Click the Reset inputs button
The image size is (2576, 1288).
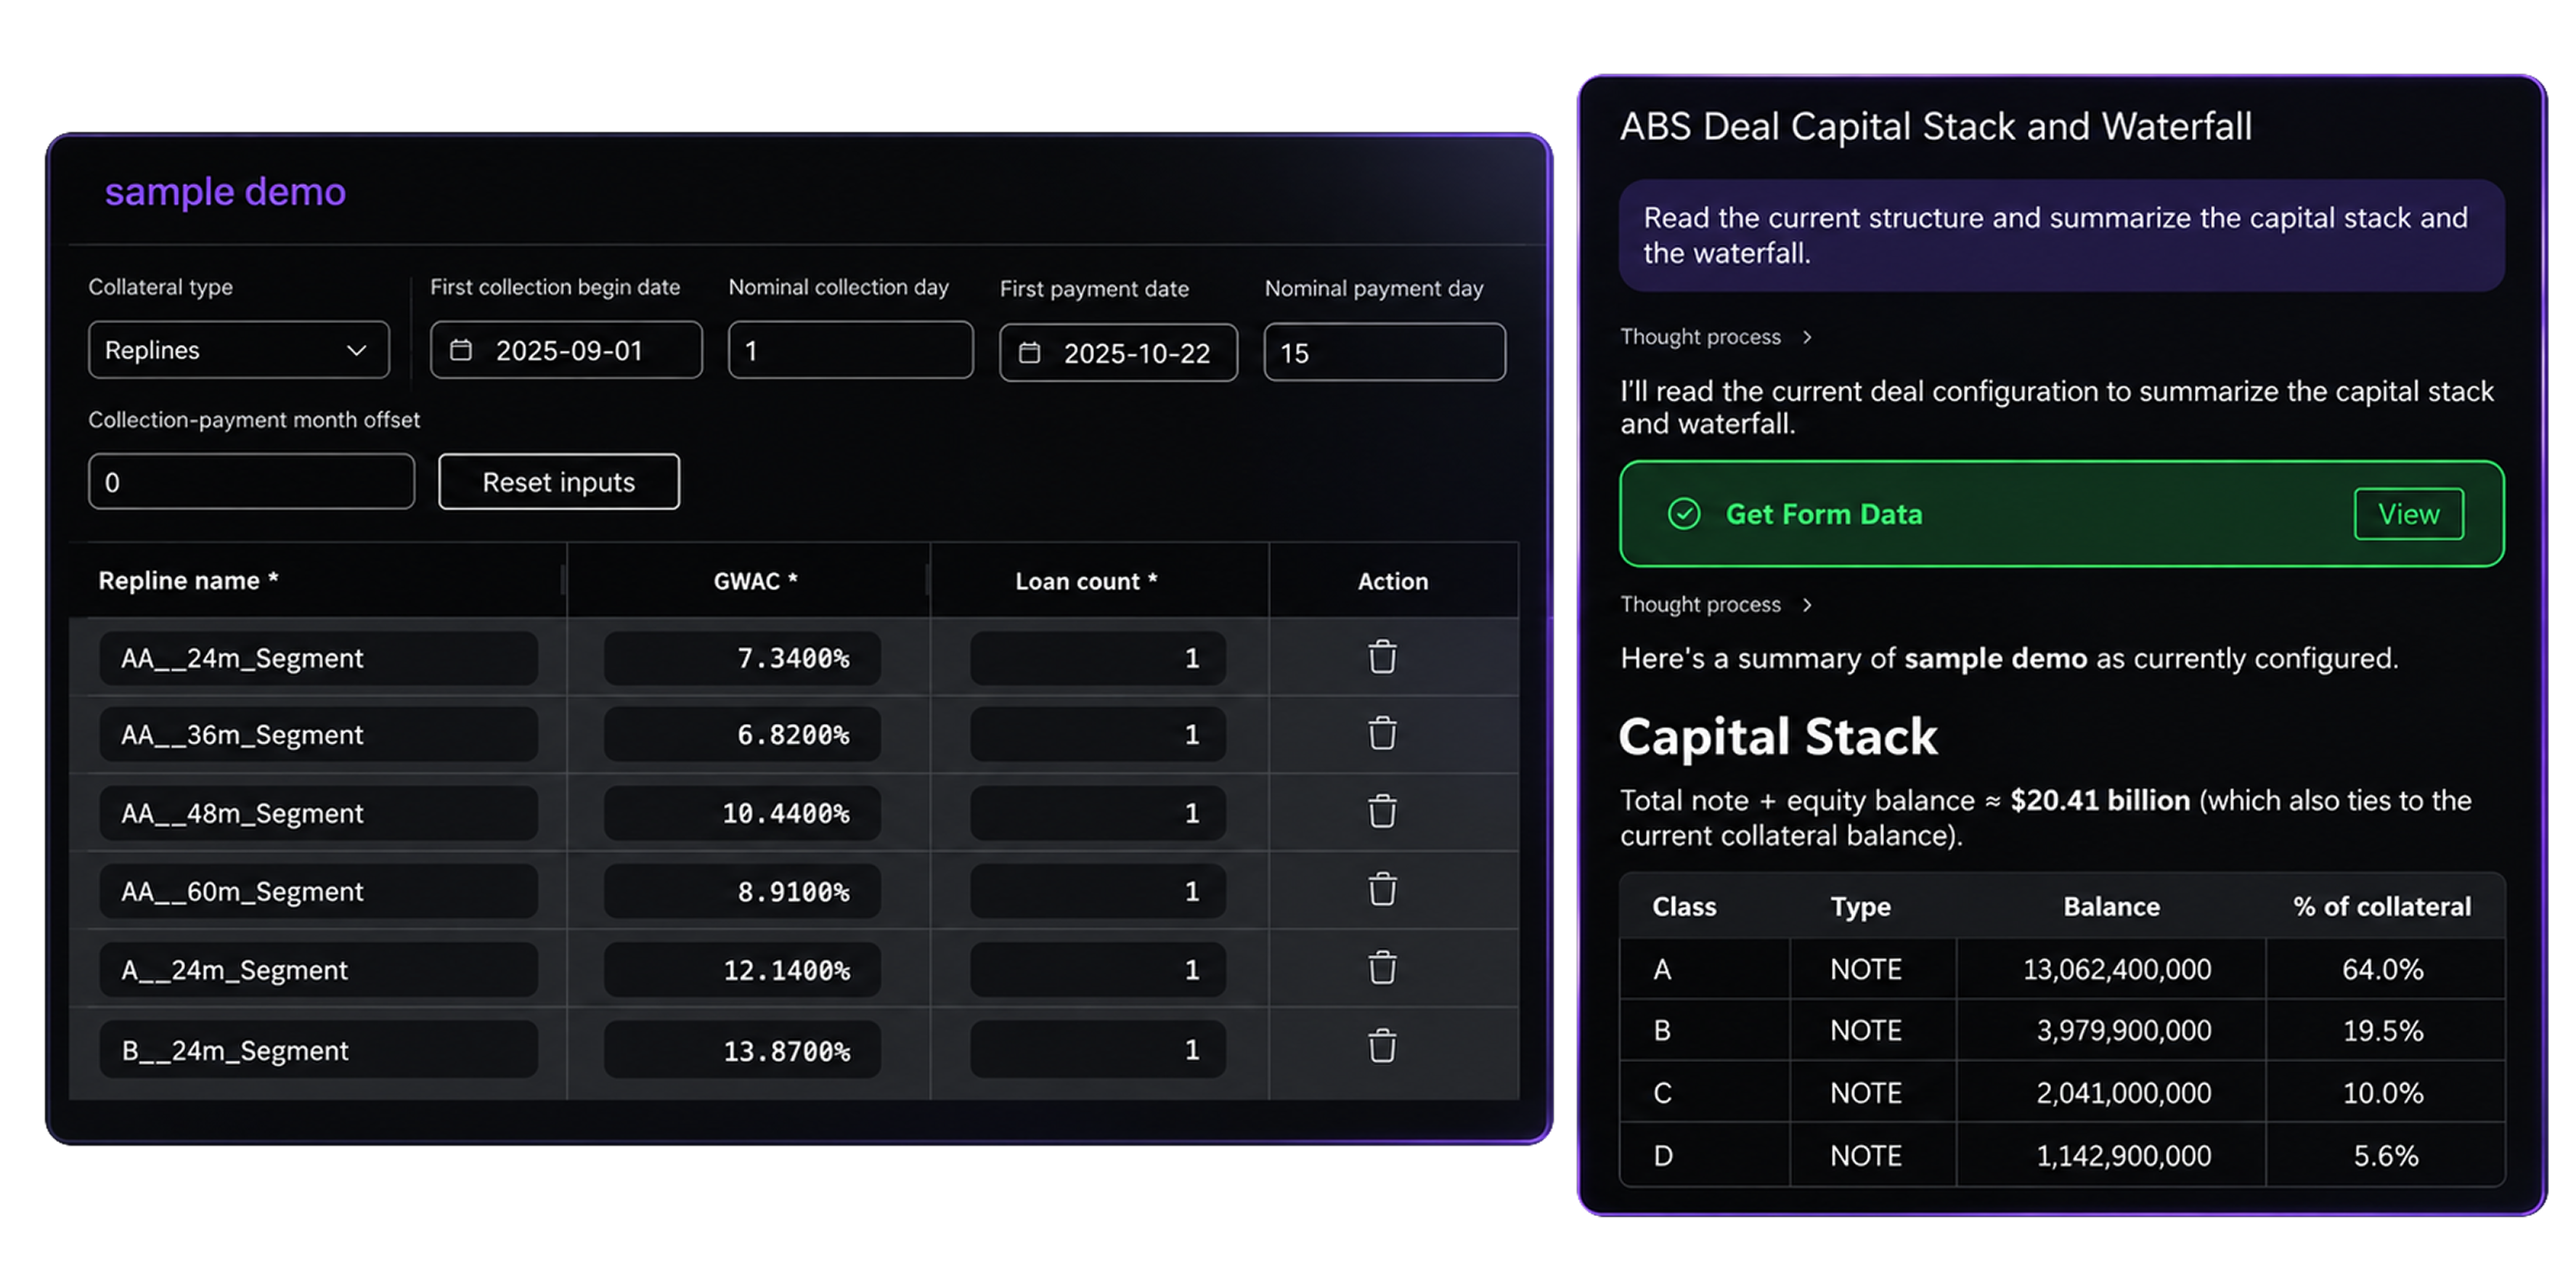[559, 482]
